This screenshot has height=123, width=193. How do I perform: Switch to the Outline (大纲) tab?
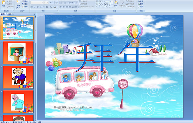click(9, 14)
